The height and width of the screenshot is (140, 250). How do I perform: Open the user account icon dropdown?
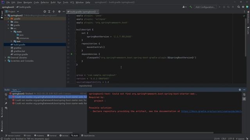coord(184,7)
